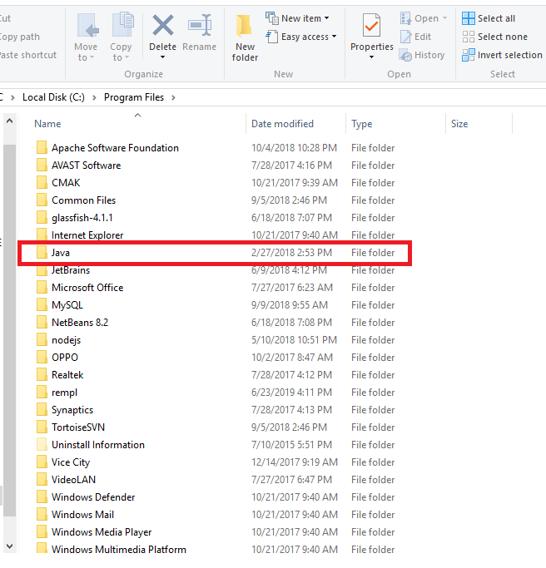Sort by the Name column header
The height and width of the screenshot is (568, 546).
click(x=47, y=124)
